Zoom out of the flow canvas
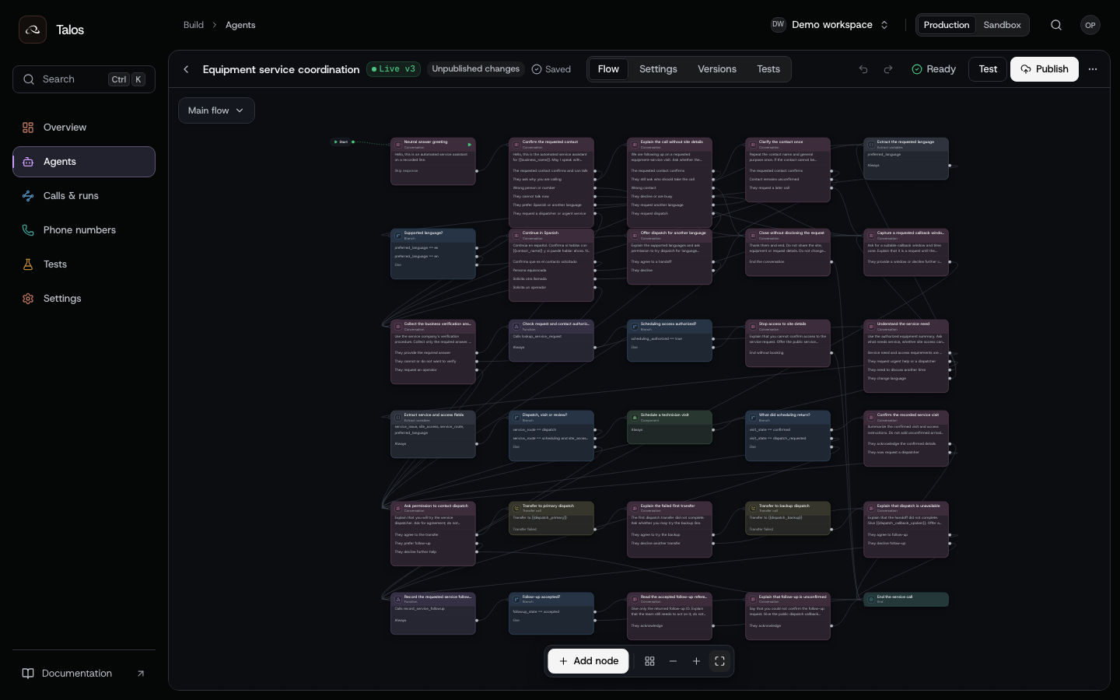This screenshot has height=700, width=1120. click(x=674, y=661)
